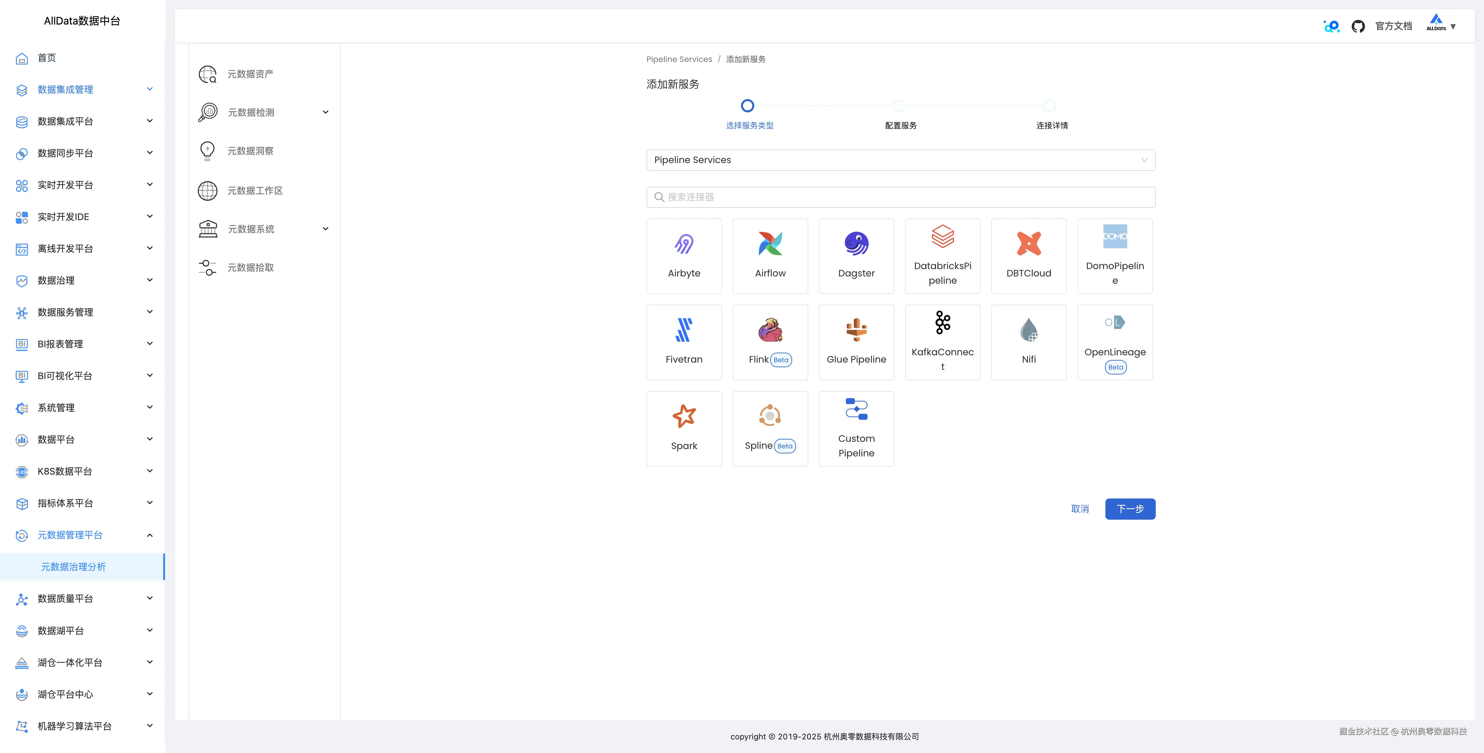Go to 首页 in sidebar
Screen dimensions: 1484x753
[47, 58]
